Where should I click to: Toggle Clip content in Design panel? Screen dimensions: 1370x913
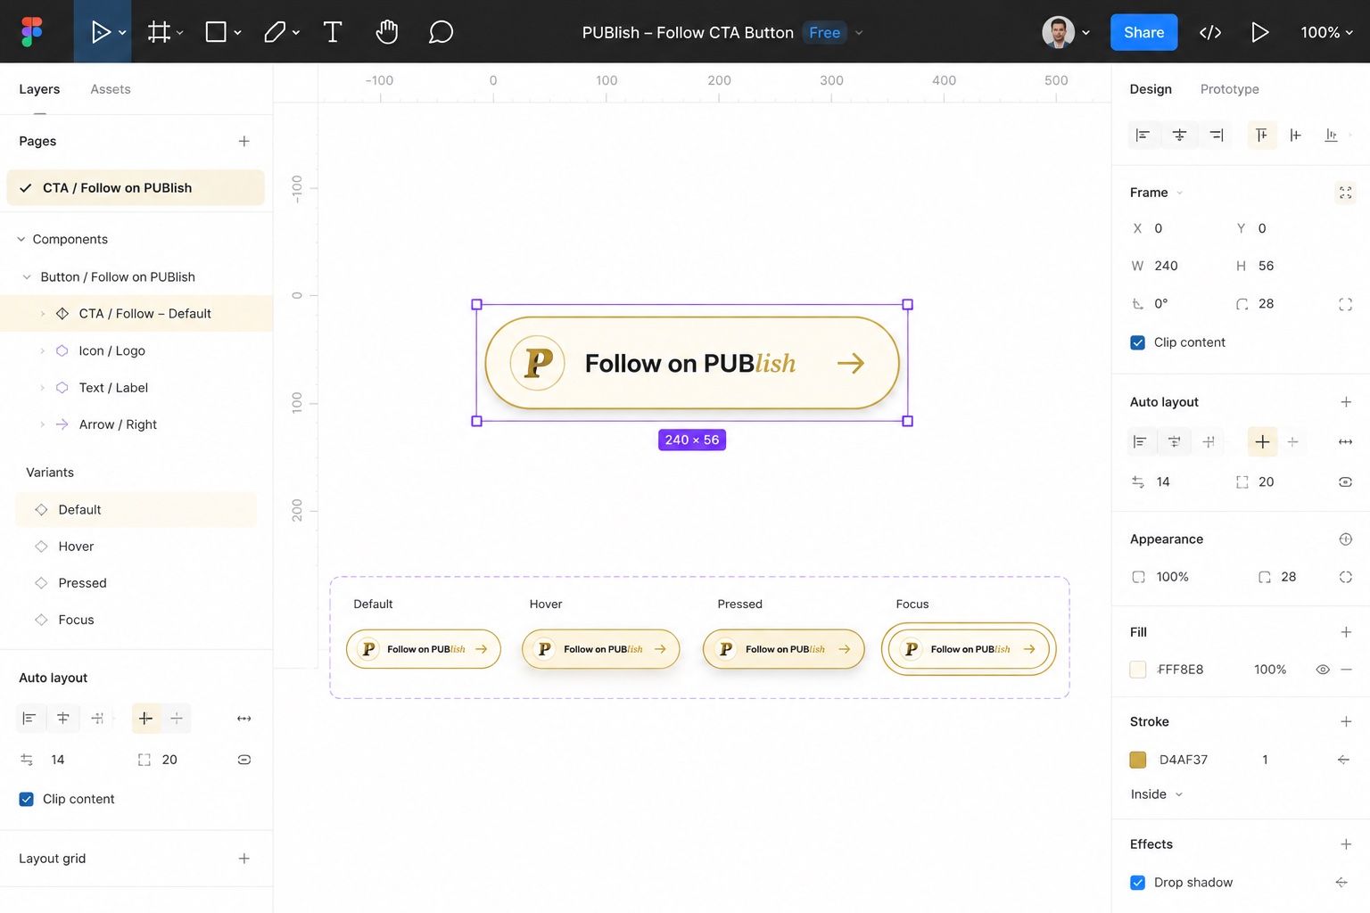click(1137, 342)
